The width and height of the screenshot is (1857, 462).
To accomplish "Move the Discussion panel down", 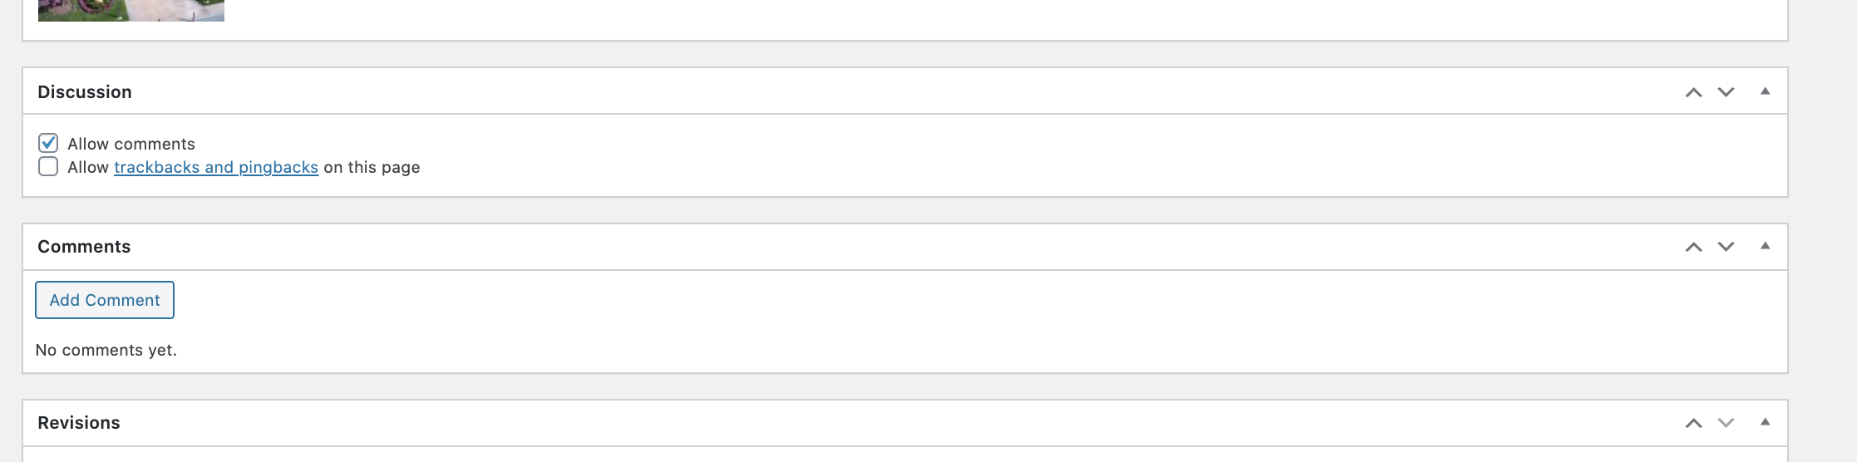I will coord(1726,92).
